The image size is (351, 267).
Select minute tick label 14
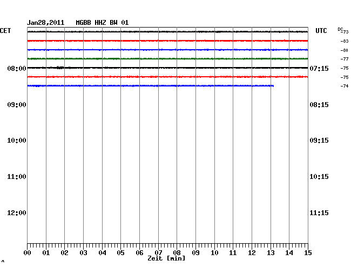(x=289, y=253)
